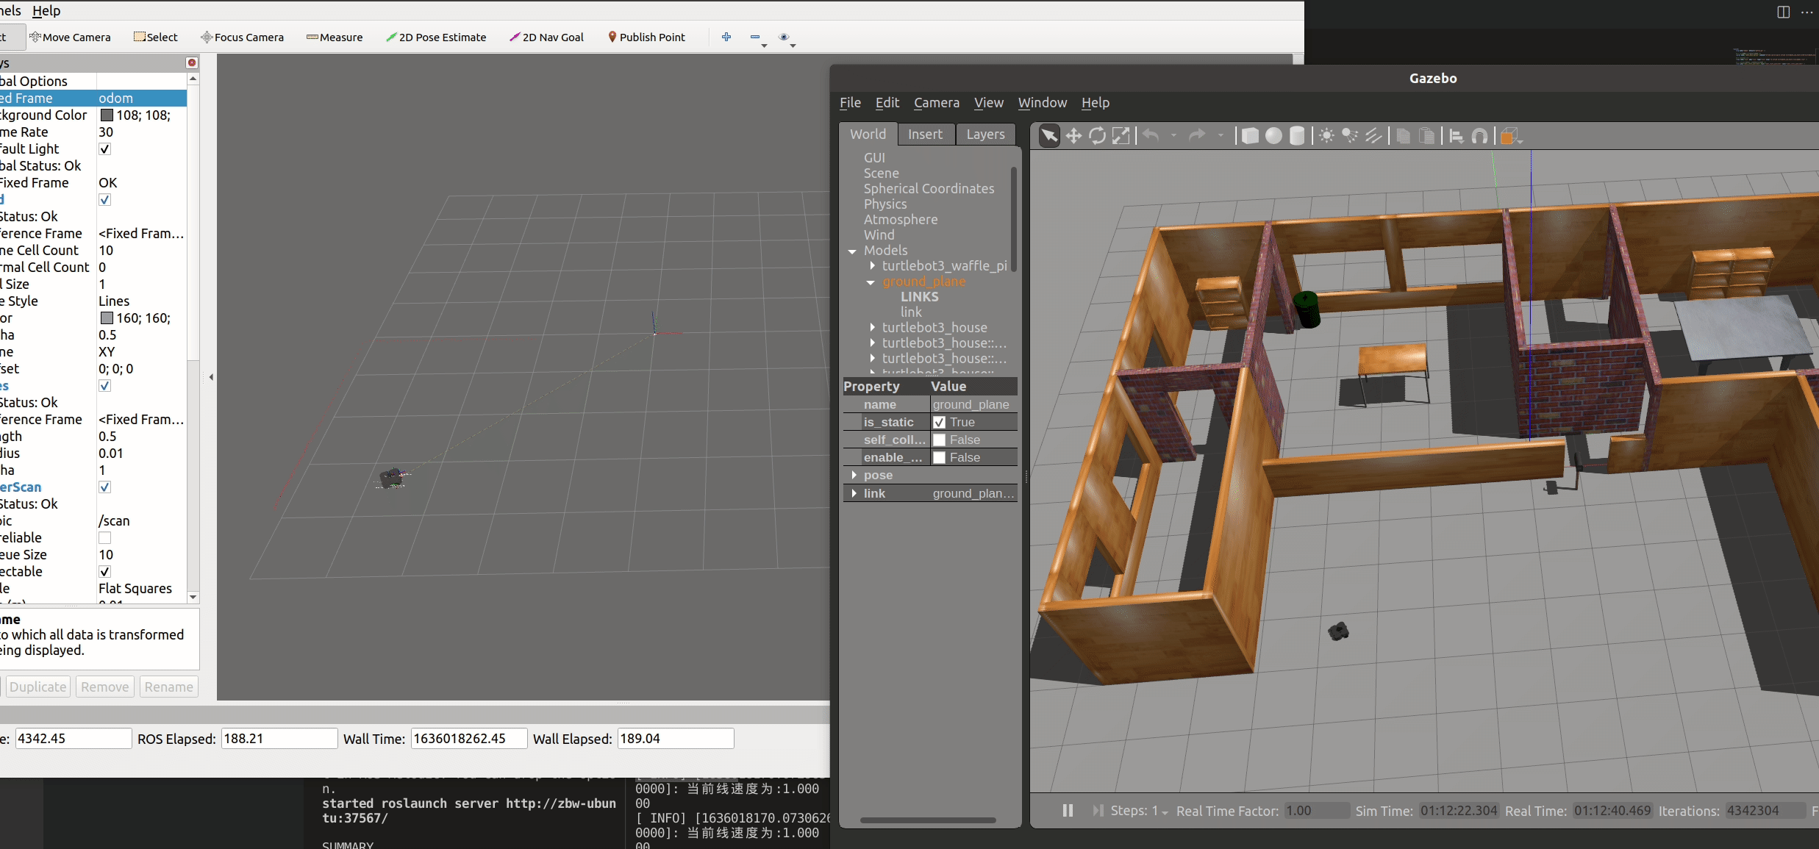This screenshot has width=1819, height=849.
Task: Expand the pose property for ground_plane
Action: [855, 476]
